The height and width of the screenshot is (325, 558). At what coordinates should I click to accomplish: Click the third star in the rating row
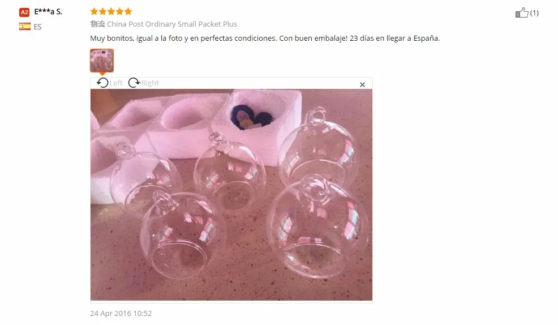pos(111,11)
